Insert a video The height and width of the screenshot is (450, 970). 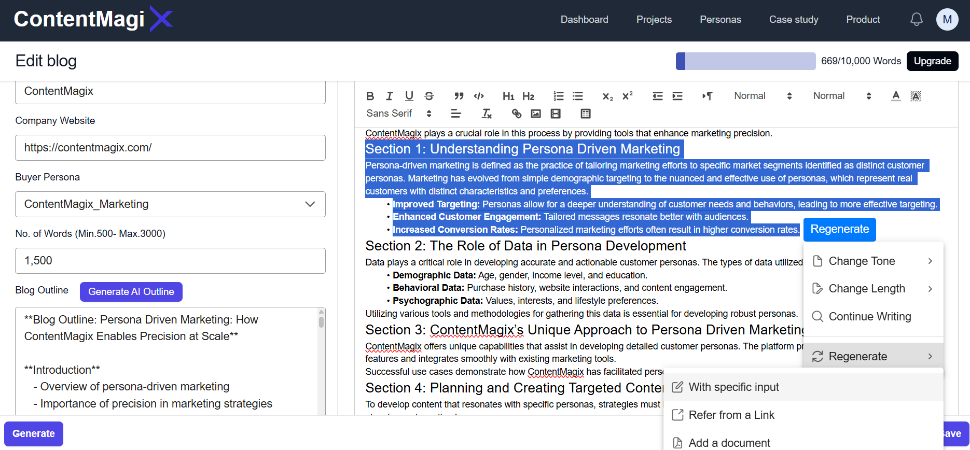click(x=556, y=114)
